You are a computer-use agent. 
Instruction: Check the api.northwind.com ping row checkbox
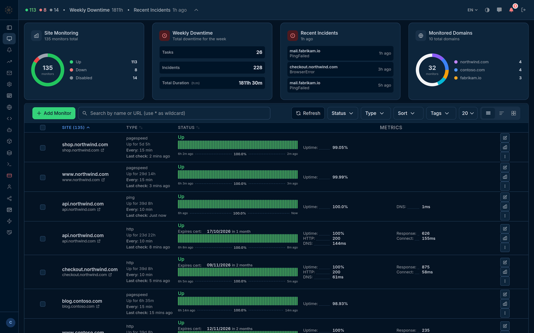point(43,207)
